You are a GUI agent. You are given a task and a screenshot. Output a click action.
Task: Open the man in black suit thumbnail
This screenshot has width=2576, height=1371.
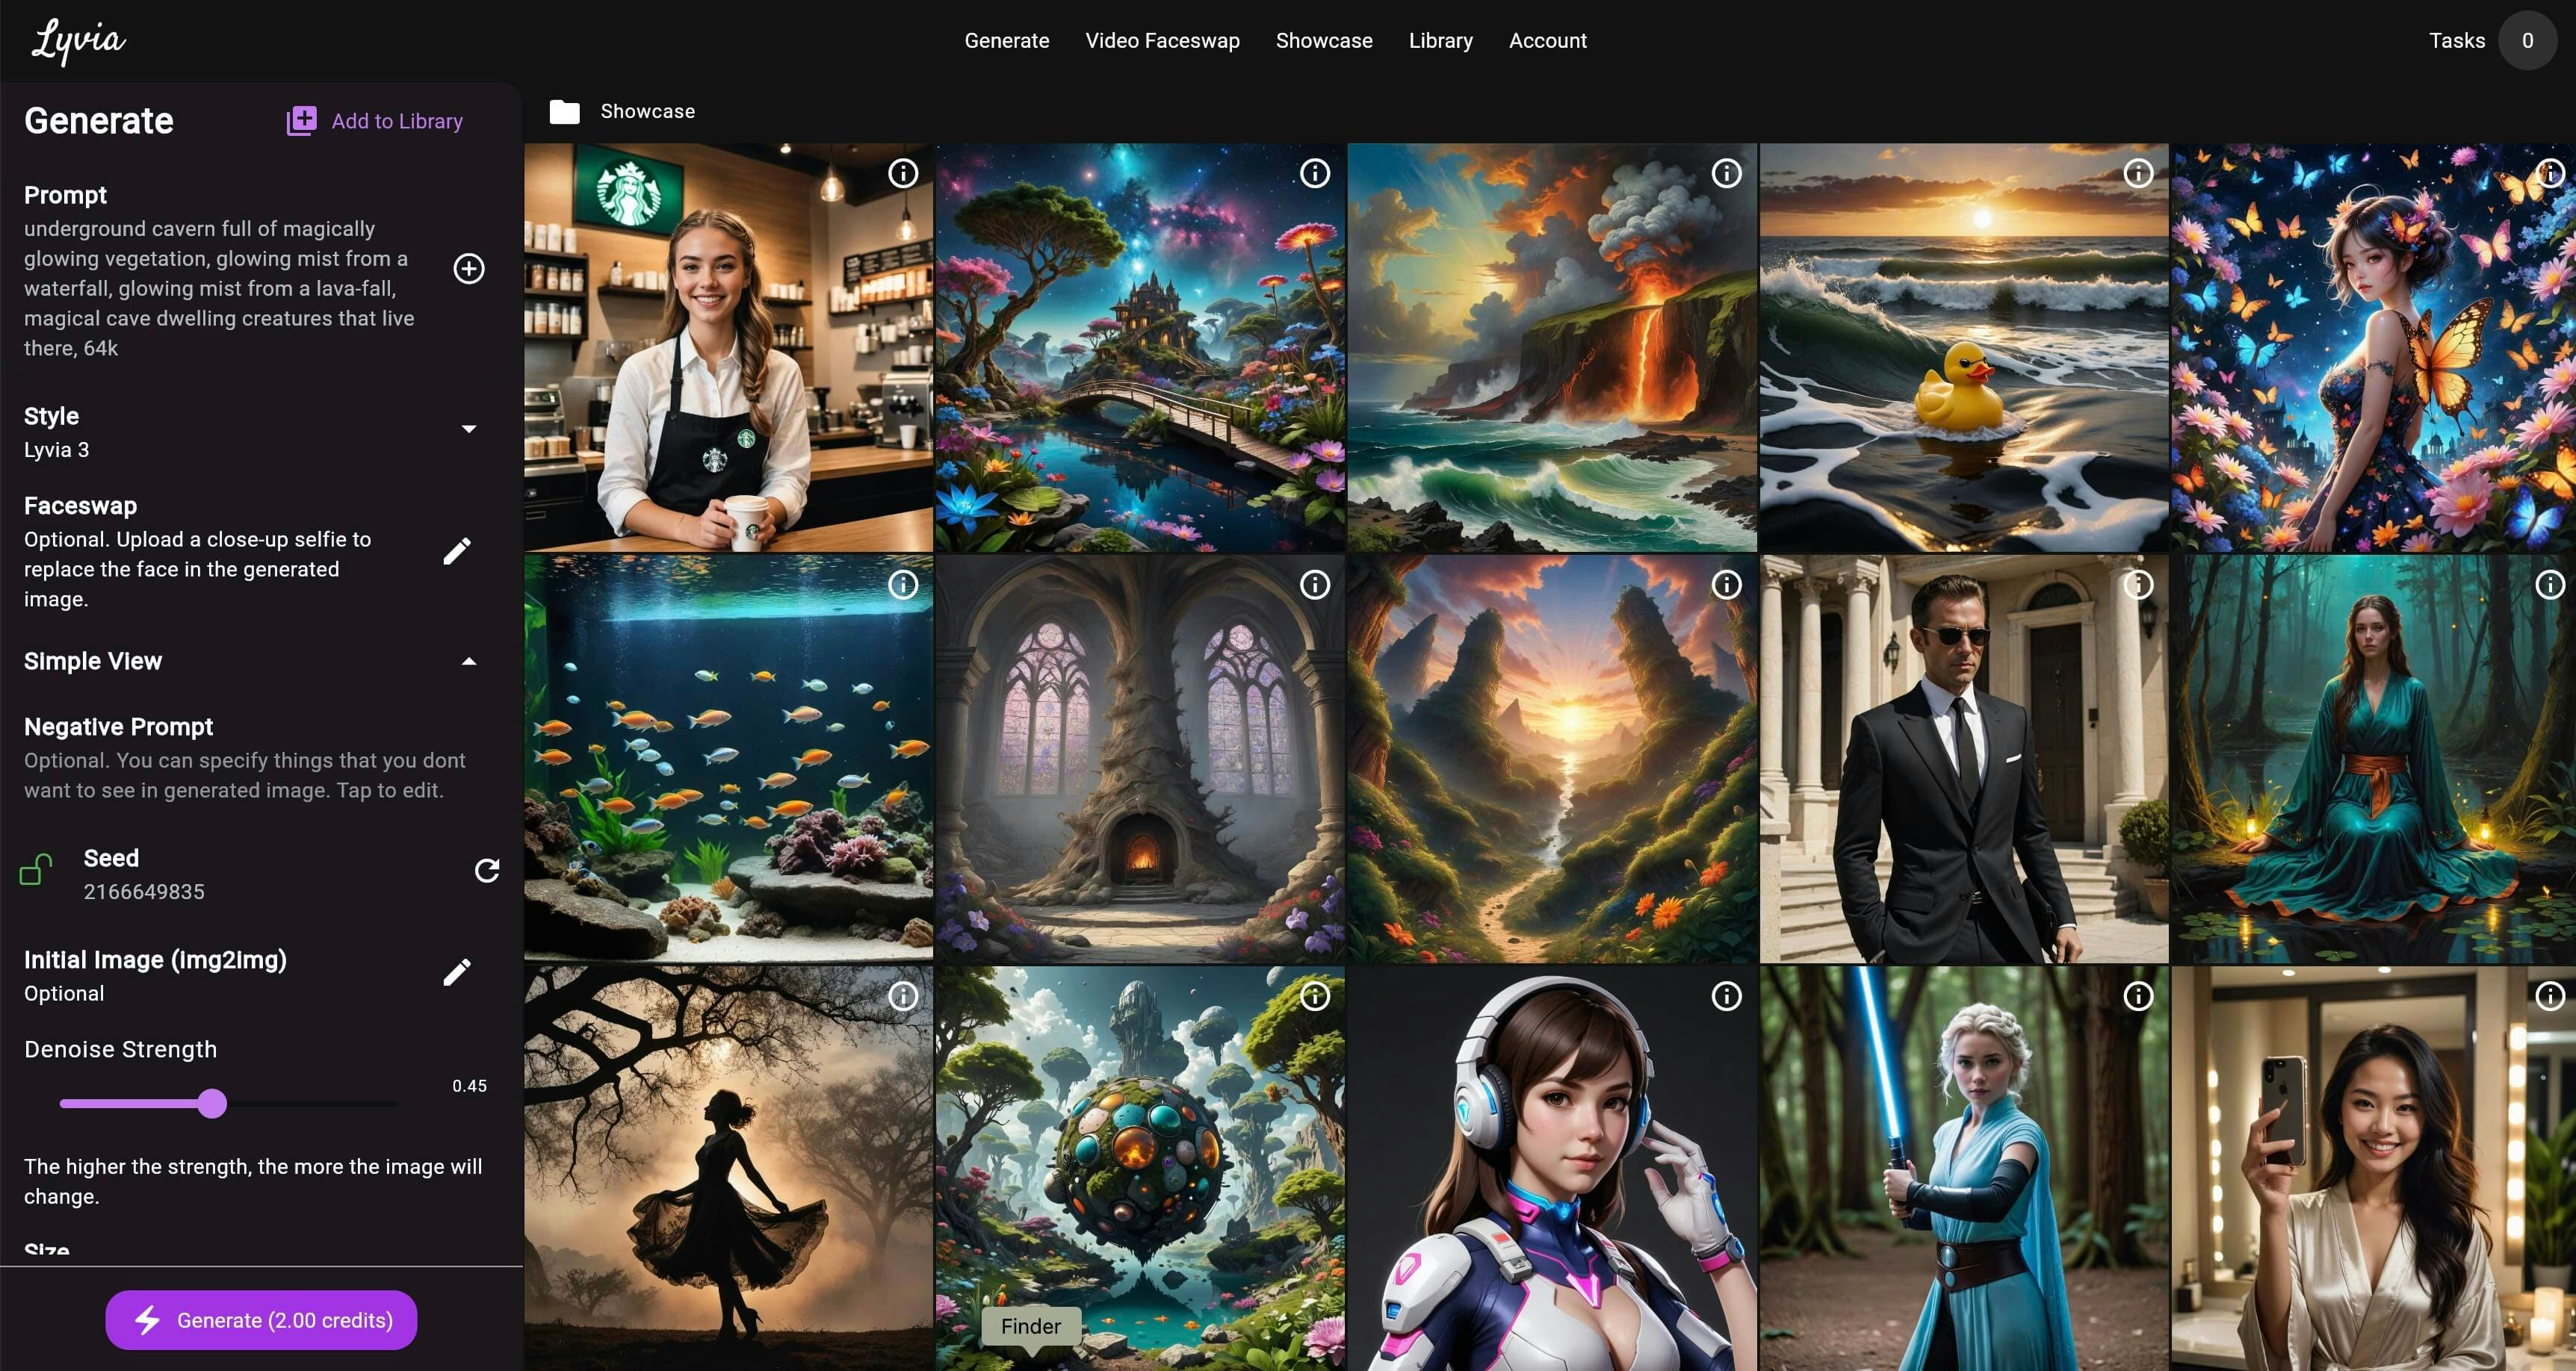coord(1963,759)
